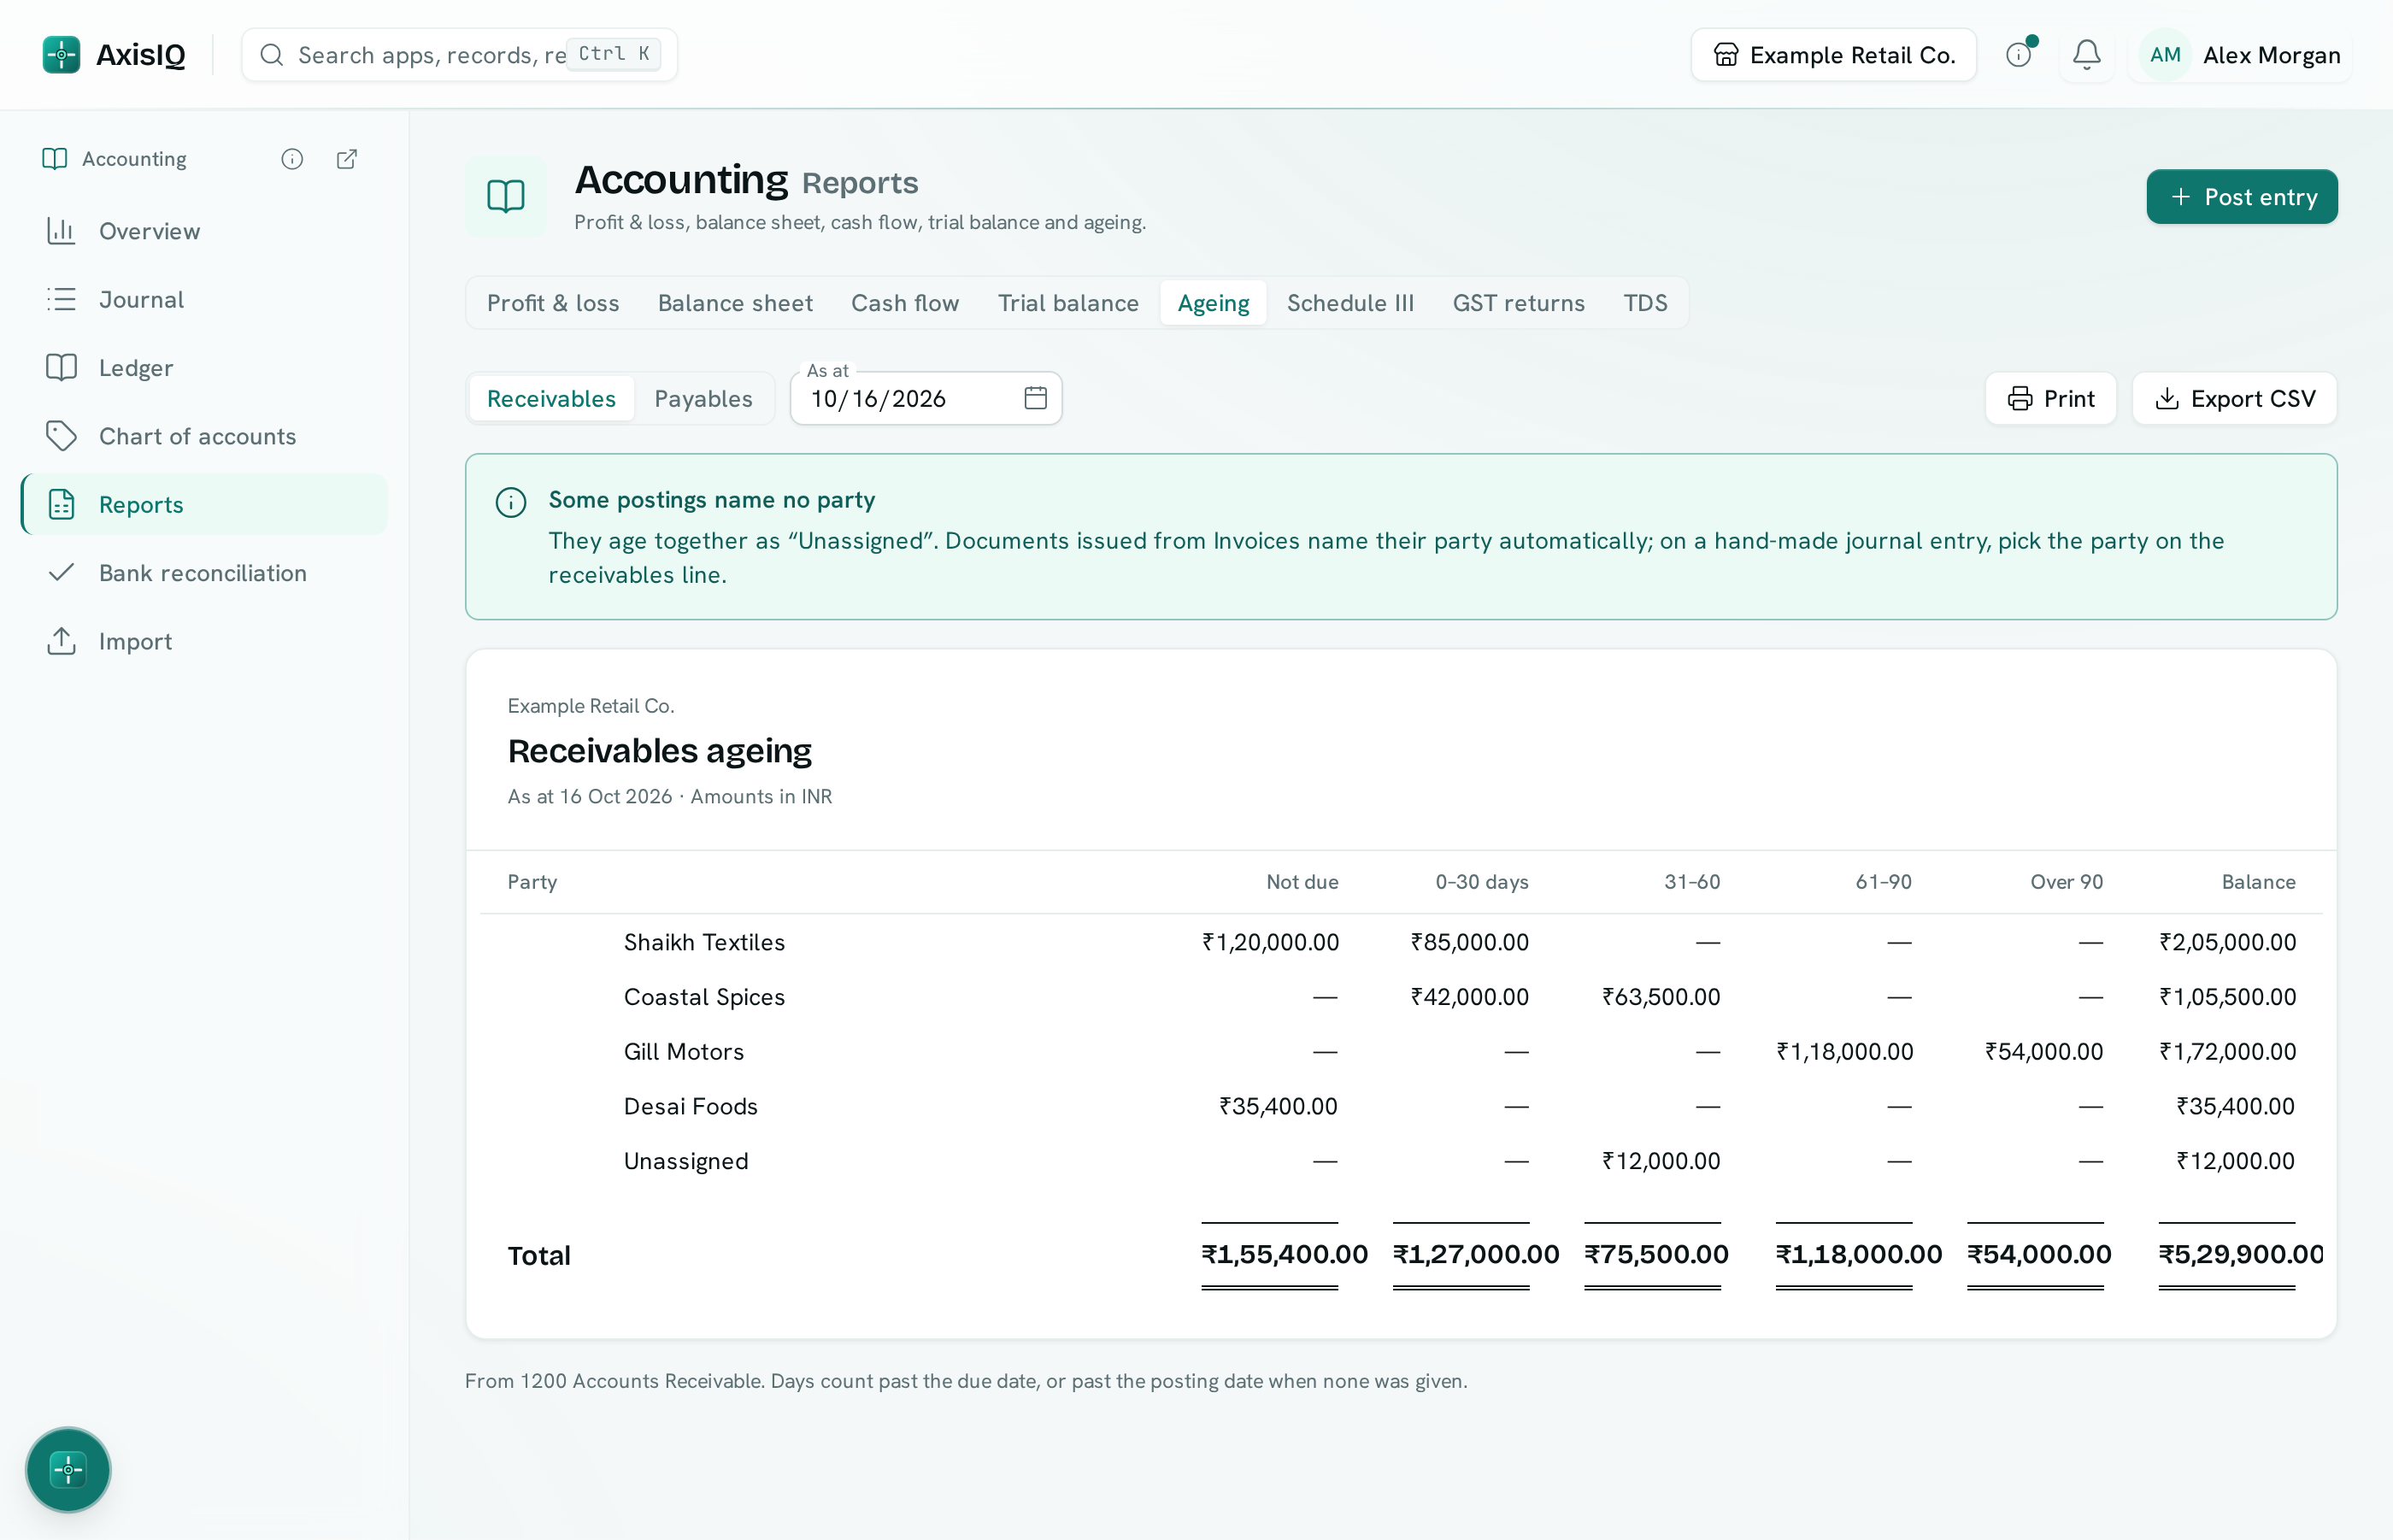Image resolution: width=2393 pixels, height=1540 pixels.
Task: Open the TDS tab
Action: click(x=1645, y=303)
